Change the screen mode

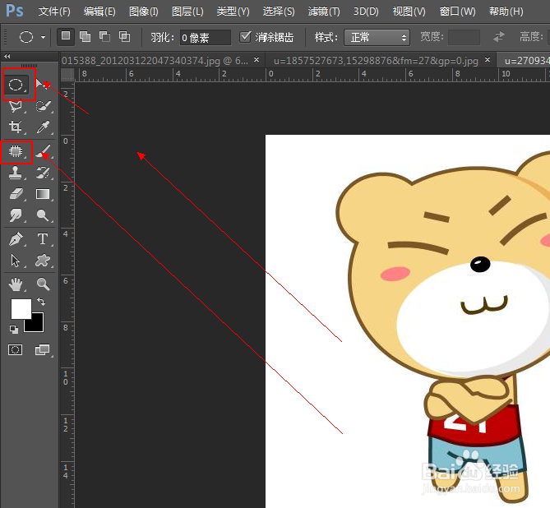[x=43, y=350]
